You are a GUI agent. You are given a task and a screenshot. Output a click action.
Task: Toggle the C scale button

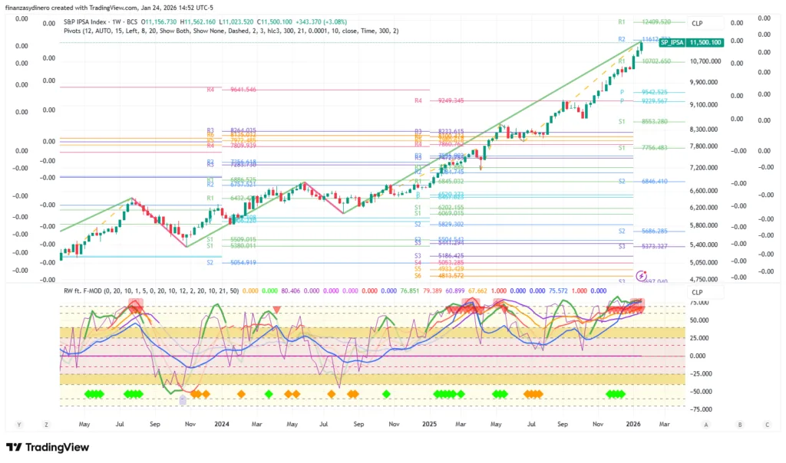(767, 424)
